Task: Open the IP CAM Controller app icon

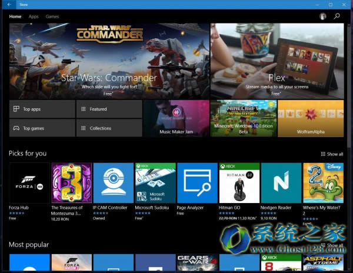Action: pos(114,183)
